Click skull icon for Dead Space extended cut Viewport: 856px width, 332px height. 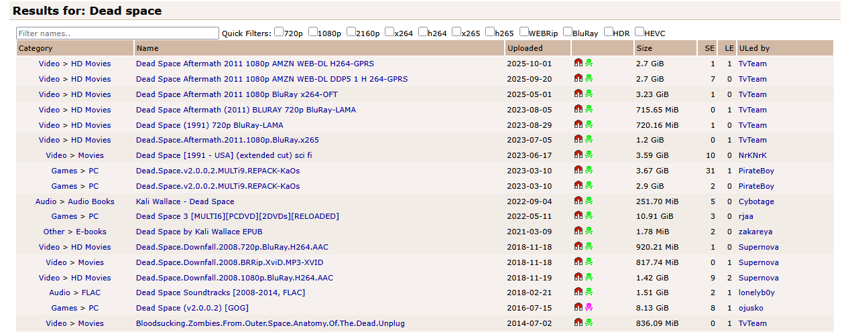click(589, 155)
